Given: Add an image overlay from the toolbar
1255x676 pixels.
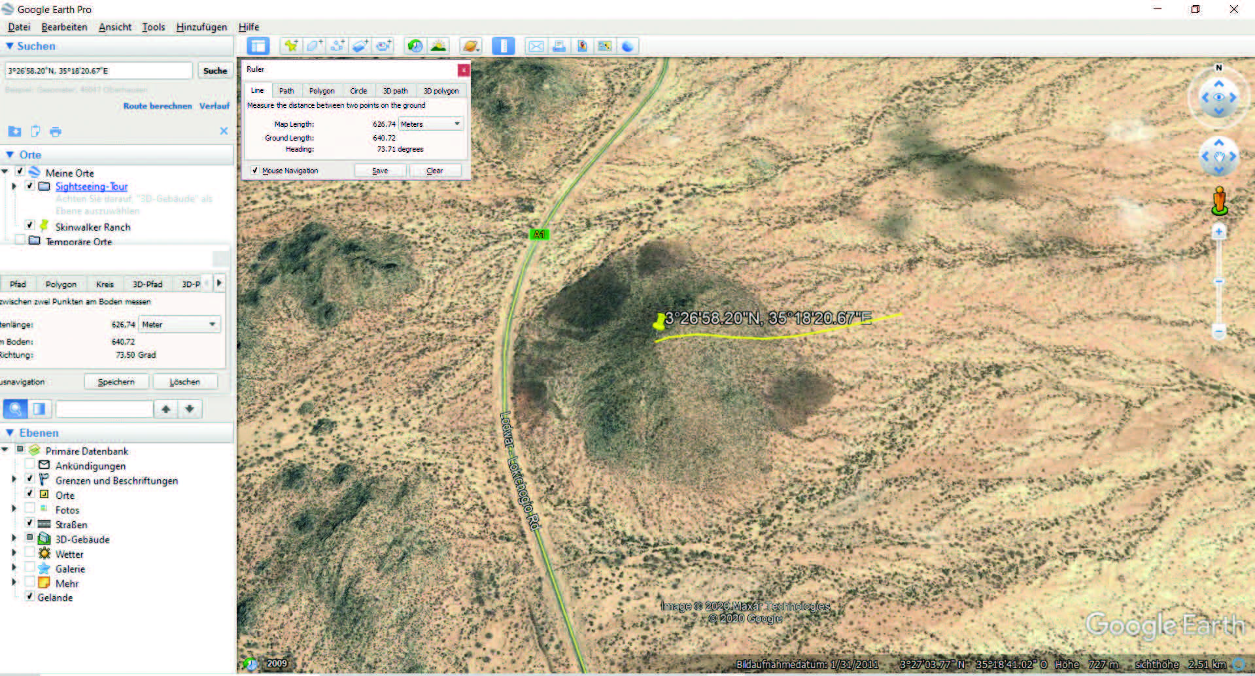Looking at the screenshot, I should click(360, 46).
